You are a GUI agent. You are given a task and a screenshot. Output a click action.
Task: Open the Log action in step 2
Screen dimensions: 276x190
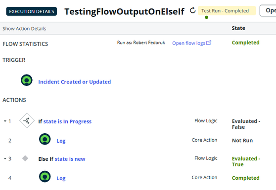coord(61,141)
